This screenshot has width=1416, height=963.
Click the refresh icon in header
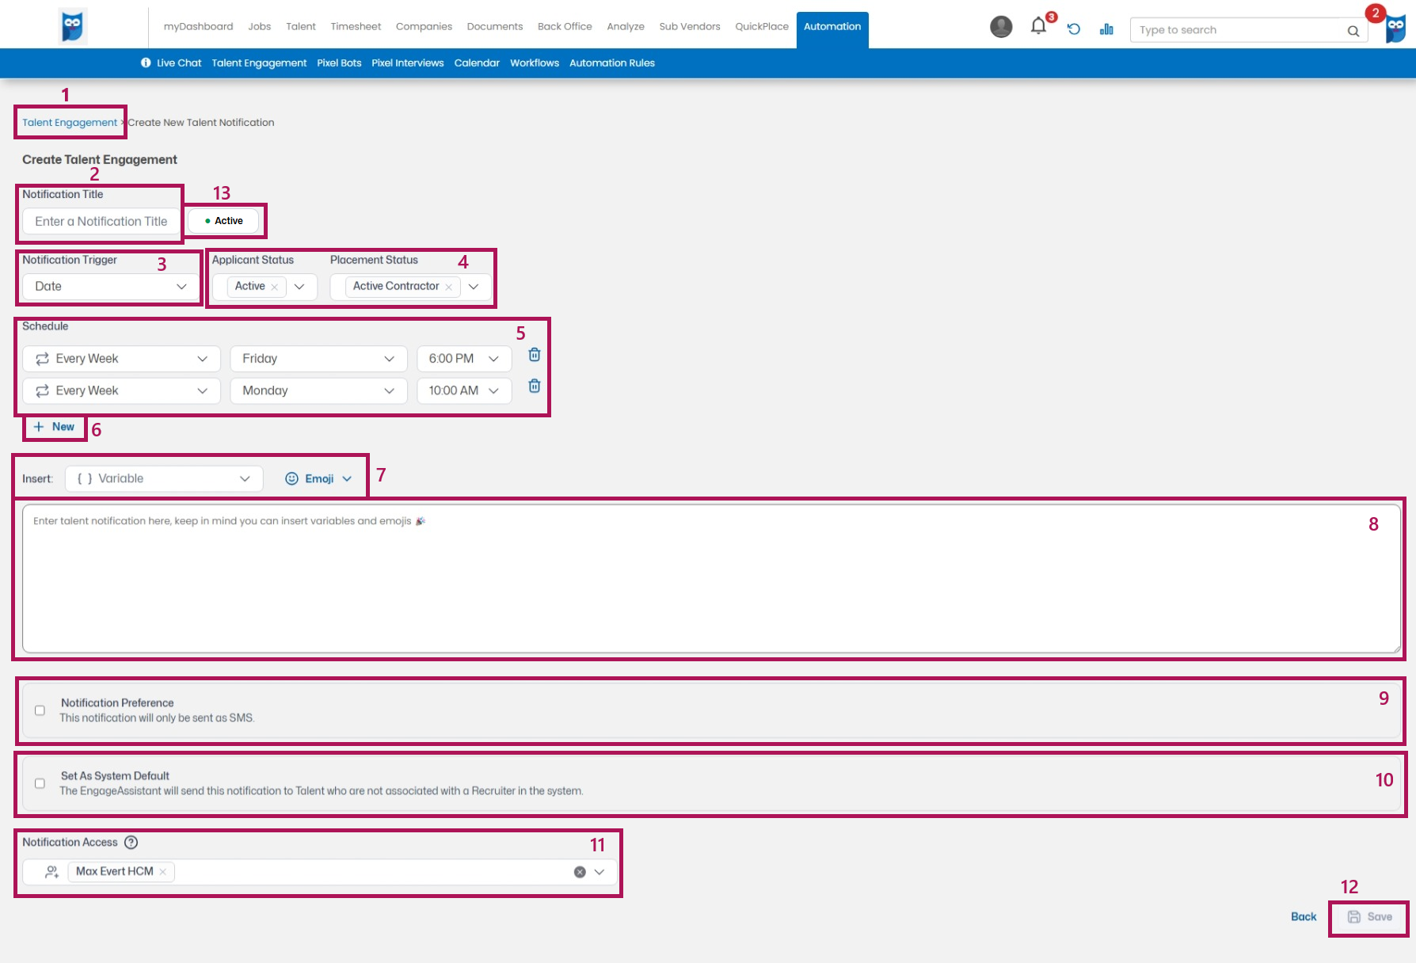click(x=1074, y=29)
